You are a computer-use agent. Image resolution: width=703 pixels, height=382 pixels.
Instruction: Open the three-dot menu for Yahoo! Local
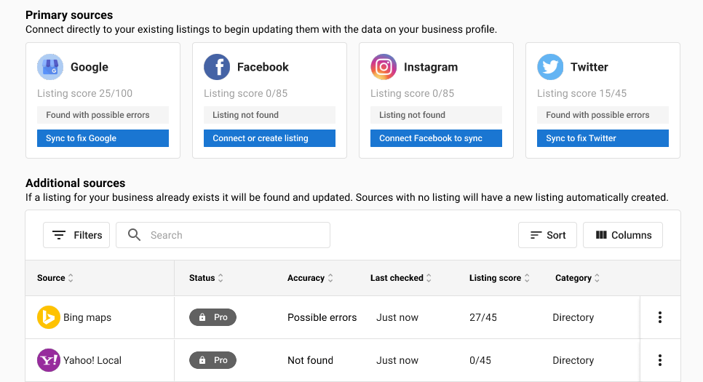click(x=660, y=360)
